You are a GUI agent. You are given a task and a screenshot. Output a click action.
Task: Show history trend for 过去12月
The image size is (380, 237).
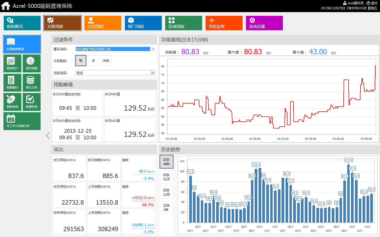[167, 192]
